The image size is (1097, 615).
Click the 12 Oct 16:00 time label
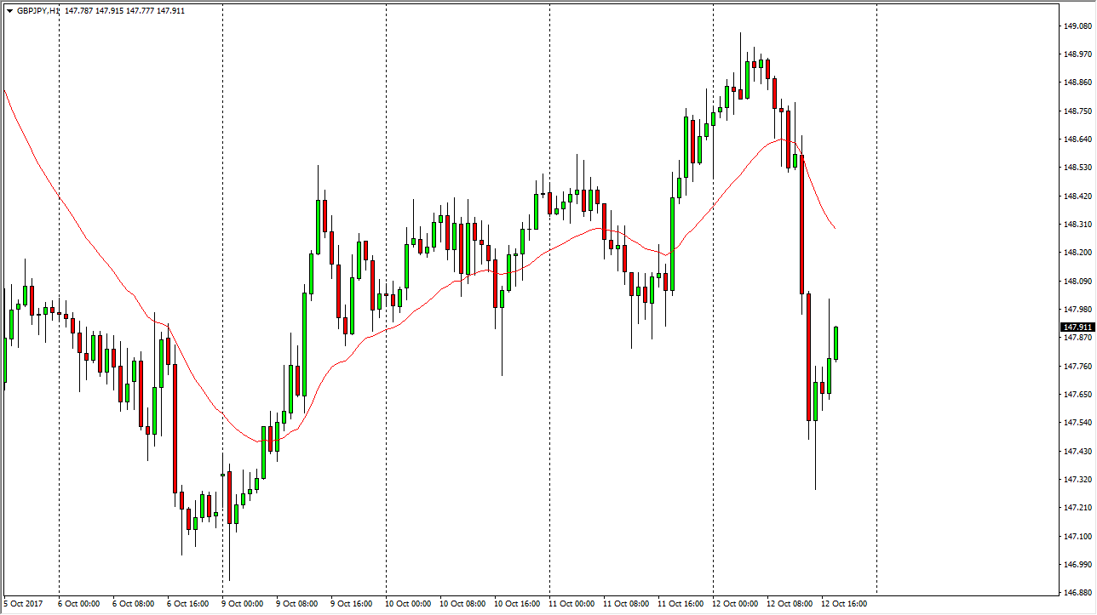click(x=843, y=604)
